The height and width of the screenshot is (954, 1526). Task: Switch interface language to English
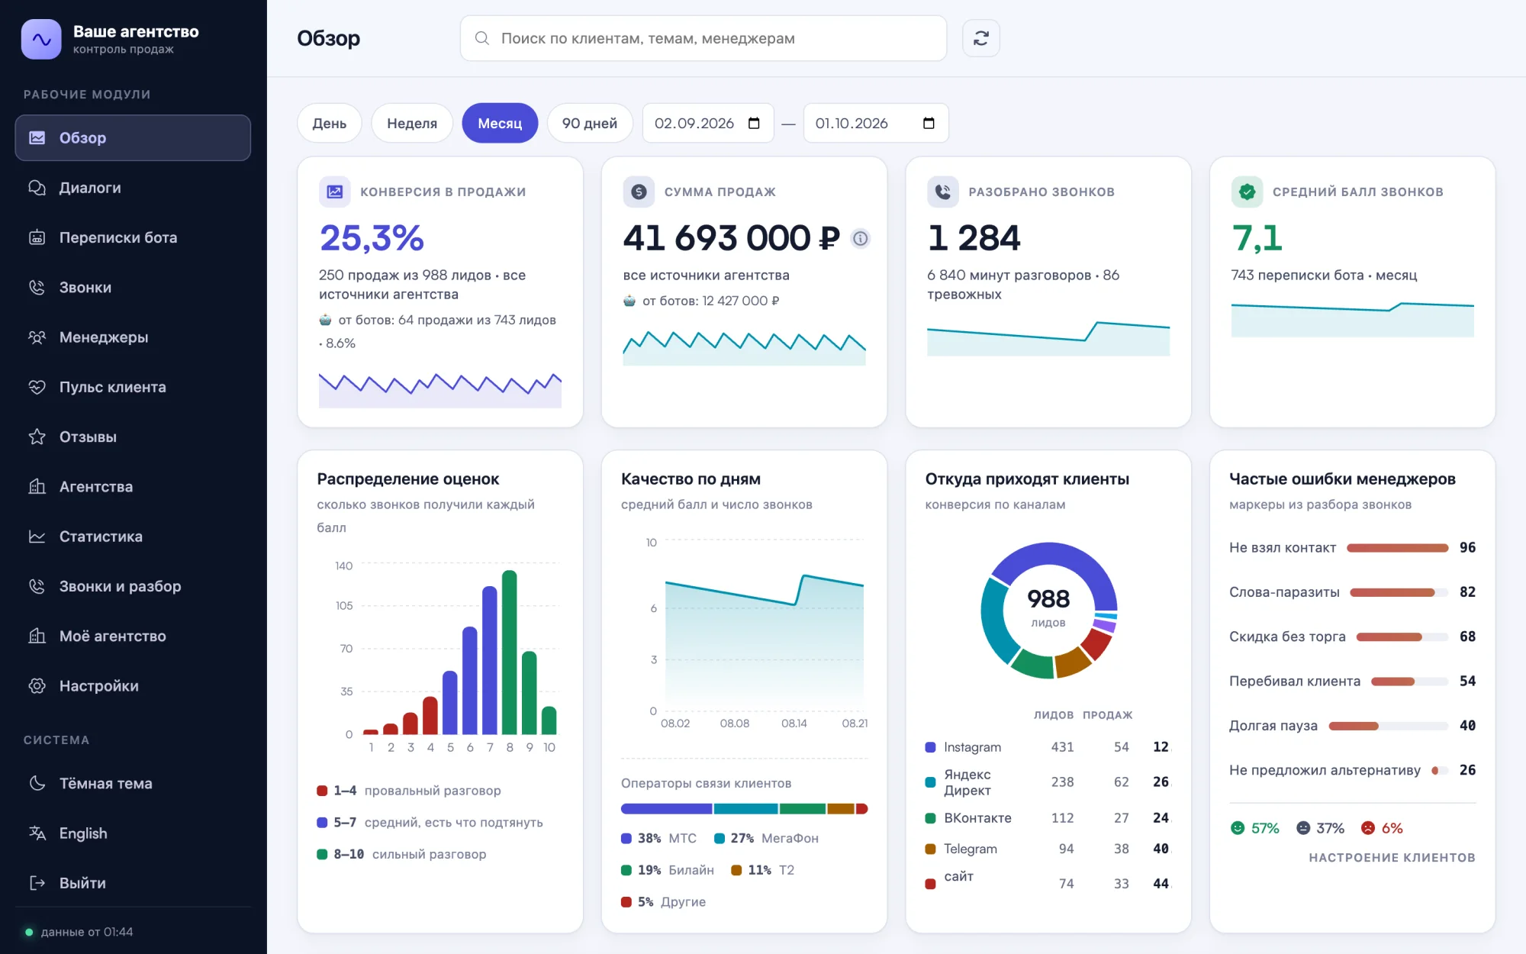(x=133, y=833)
